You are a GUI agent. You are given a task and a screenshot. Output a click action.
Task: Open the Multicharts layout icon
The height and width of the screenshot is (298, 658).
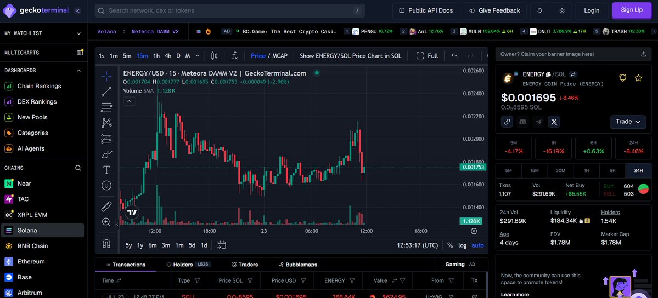click(x=80, y=53)
